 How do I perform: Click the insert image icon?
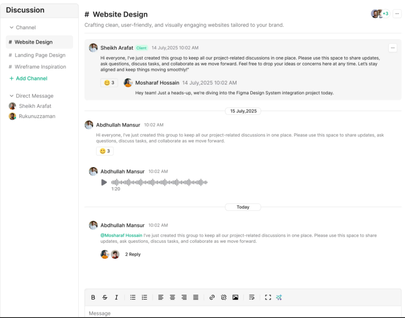[235, 298]
